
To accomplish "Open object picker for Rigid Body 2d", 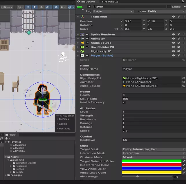I will coord(184,78).
